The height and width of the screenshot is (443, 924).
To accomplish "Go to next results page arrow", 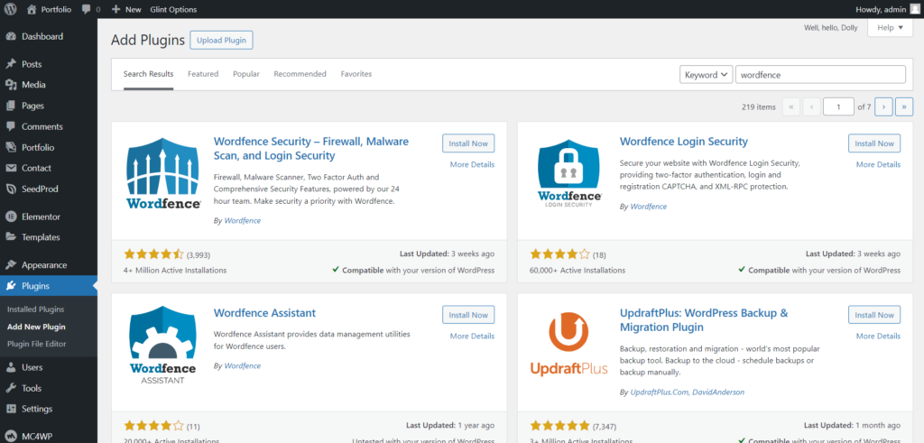I will coord(884,106).
